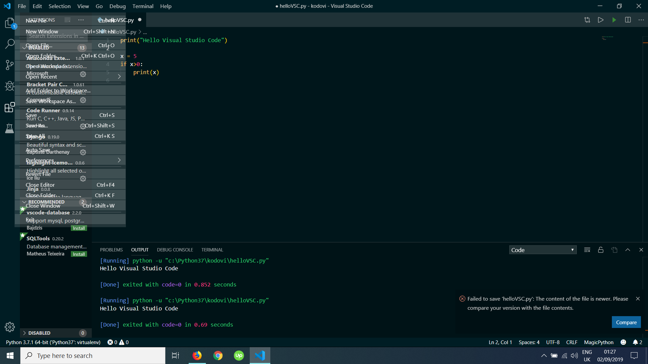Install the SQLTools extension
Viewport: 648px width, 364px height.
pyautogui.click(x=79, y=254)
